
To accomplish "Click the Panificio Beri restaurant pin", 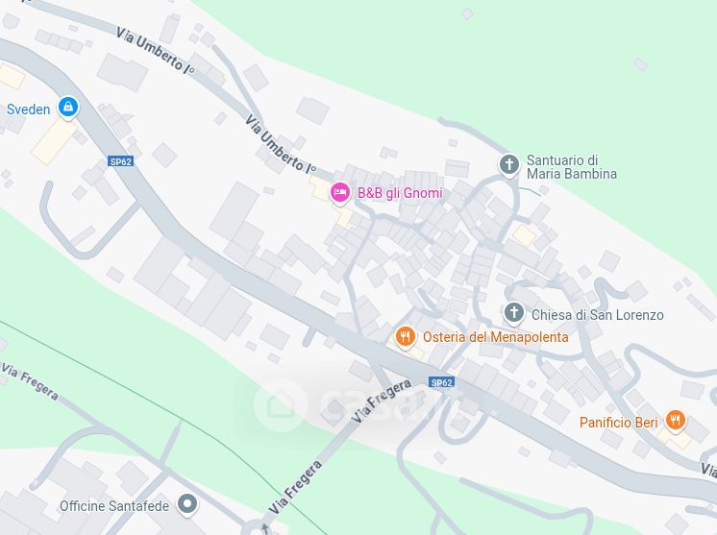I will click(x=676, y=421).
